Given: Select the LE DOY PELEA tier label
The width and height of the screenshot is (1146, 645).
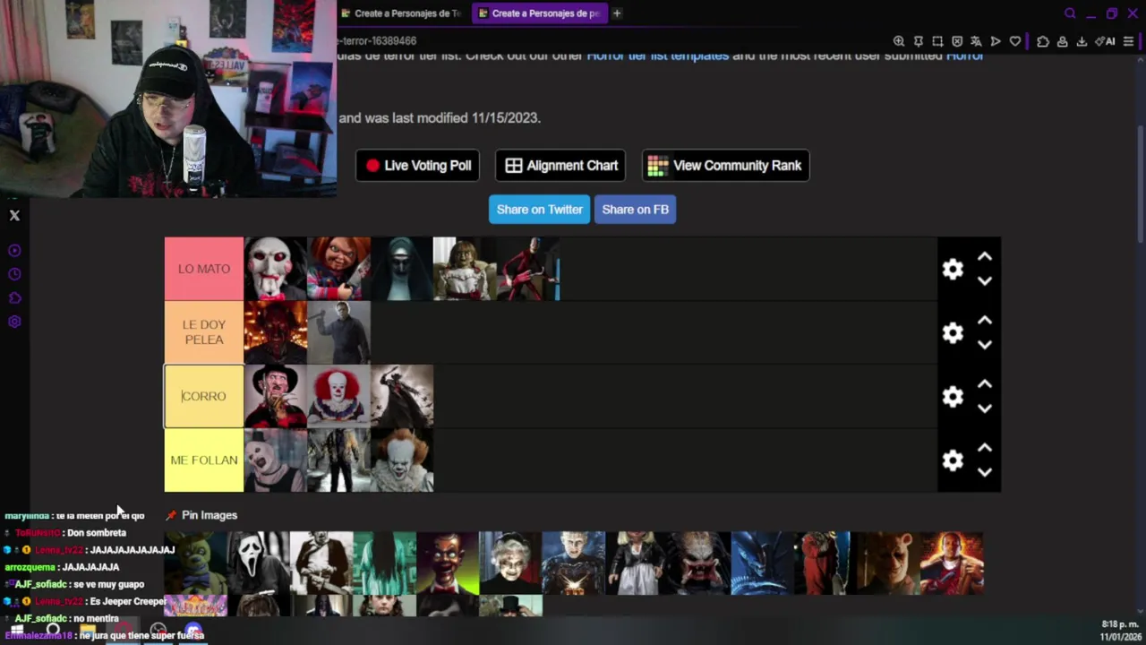Looking at the screenshot, I should pos(204,332).
